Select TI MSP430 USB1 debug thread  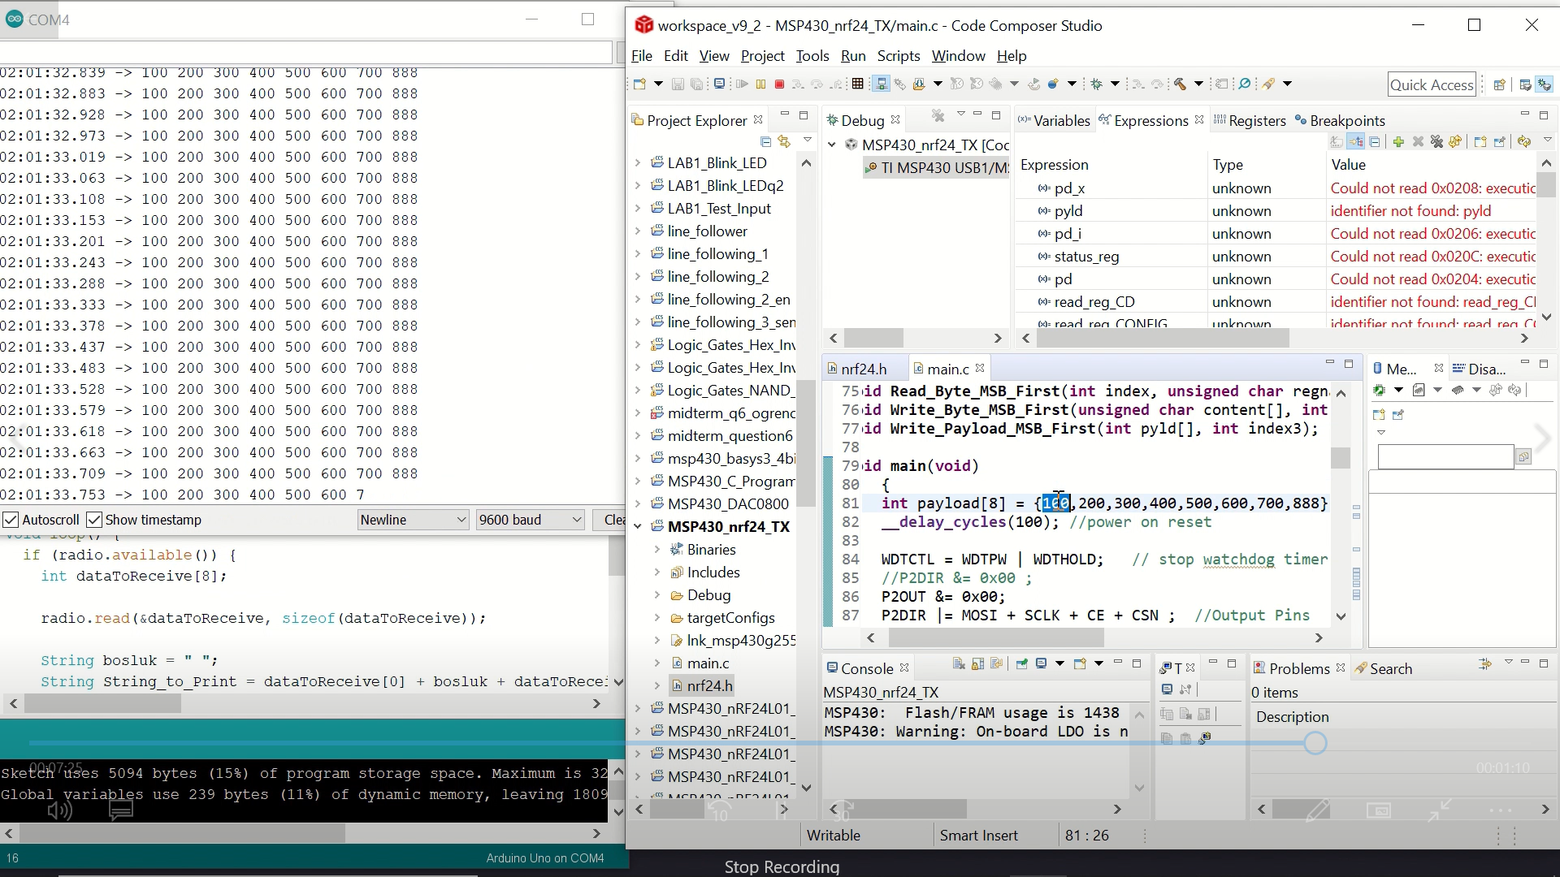point(937,167)
